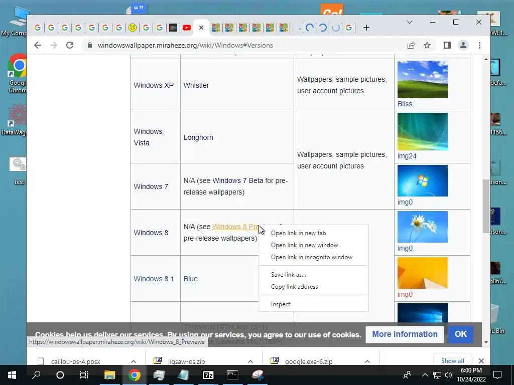Viewport: 514px width, 385px height.
Task: Switch to the YouTube tab
Action: point(187,28)
